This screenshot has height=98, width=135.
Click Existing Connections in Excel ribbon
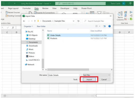coord(13,16)
